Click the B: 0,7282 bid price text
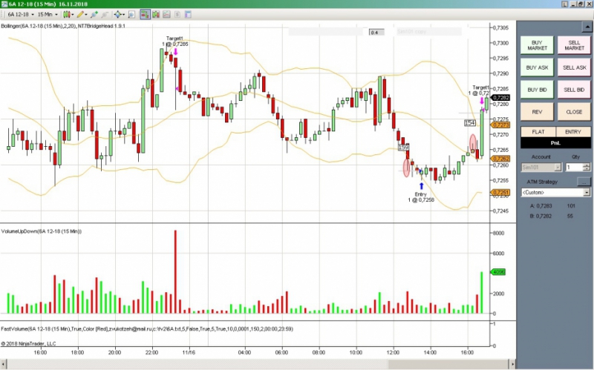The image size is (594, 370). tap(541, 217)
